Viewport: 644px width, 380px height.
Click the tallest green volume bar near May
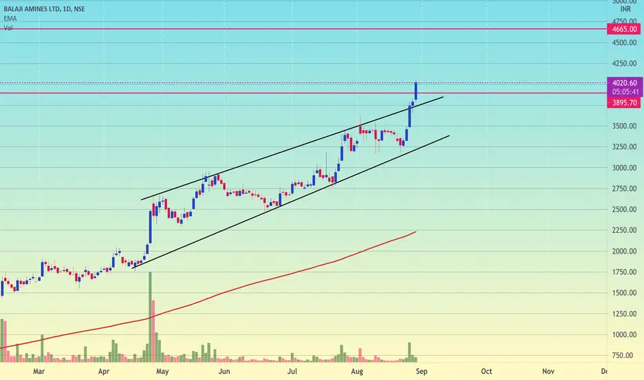coord(150,316)
